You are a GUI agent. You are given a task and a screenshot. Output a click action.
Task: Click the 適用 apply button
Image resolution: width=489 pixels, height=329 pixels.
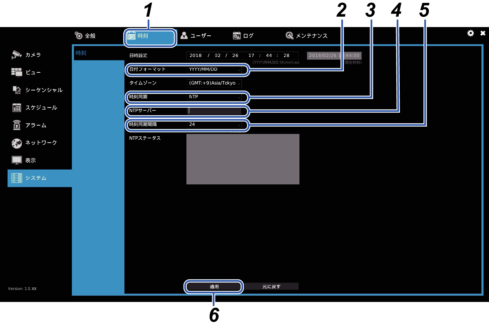click(x=214, y=287)
